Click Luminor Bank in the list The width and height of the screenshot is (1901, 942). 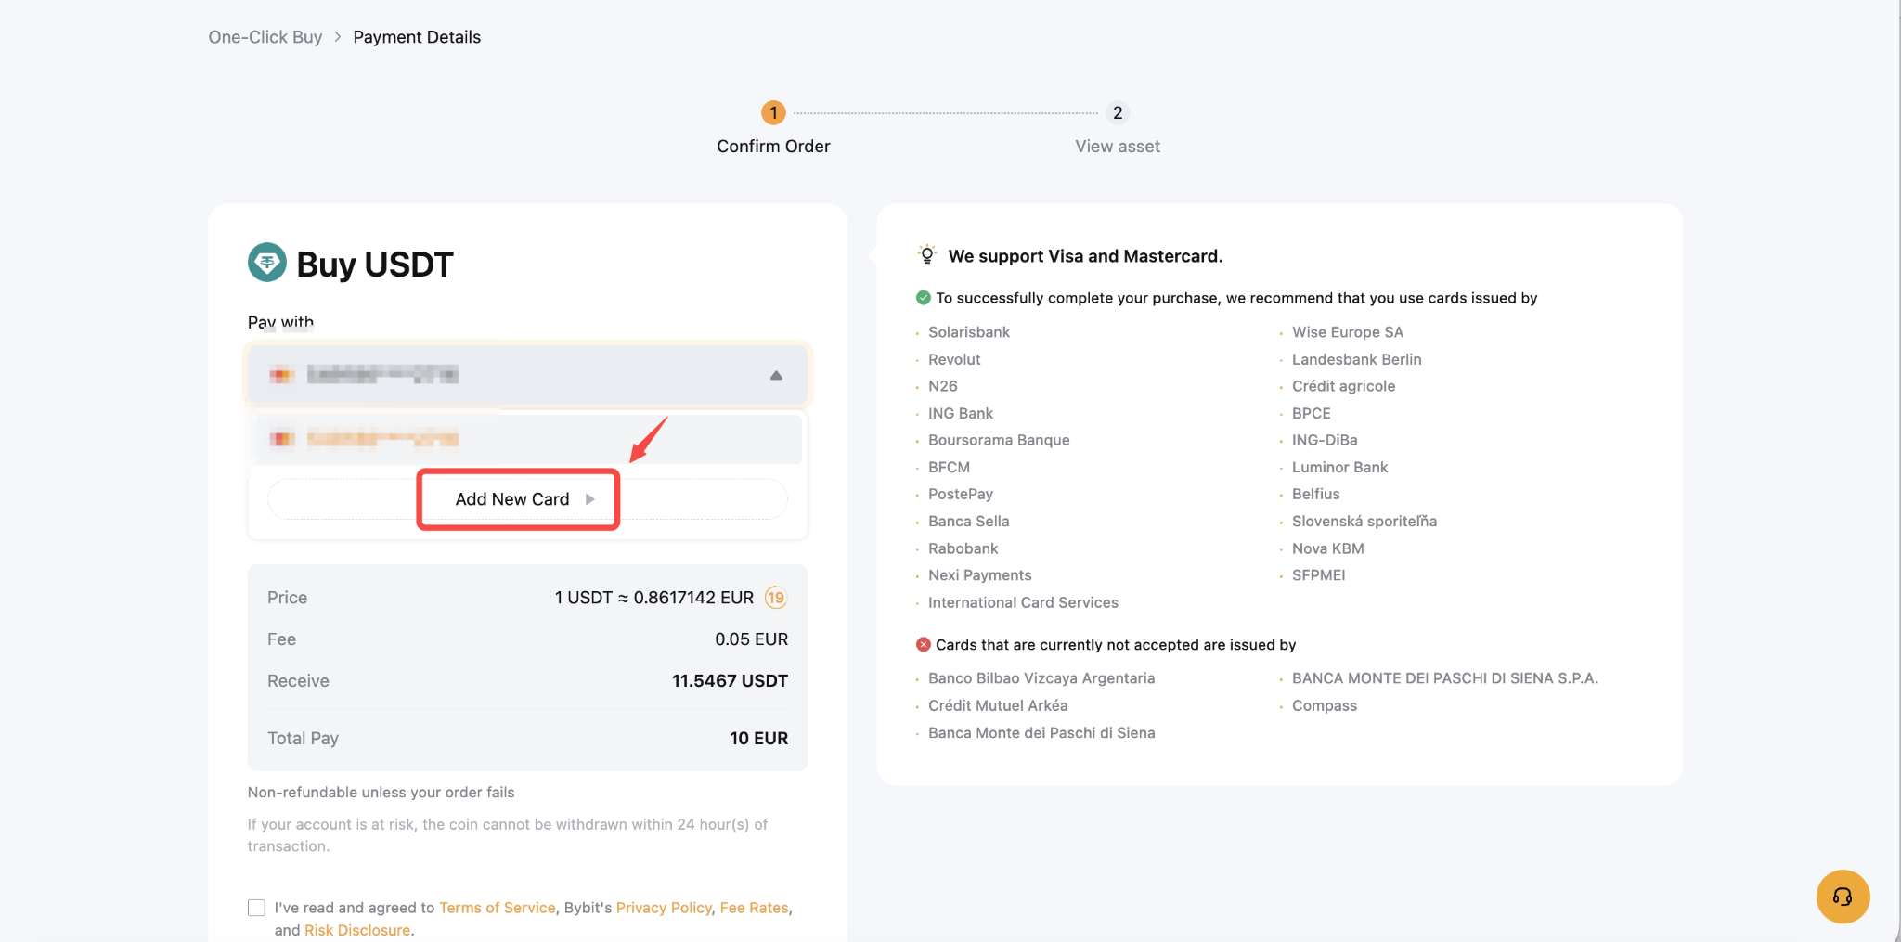pyautogui.click(x=1340, y=467)
